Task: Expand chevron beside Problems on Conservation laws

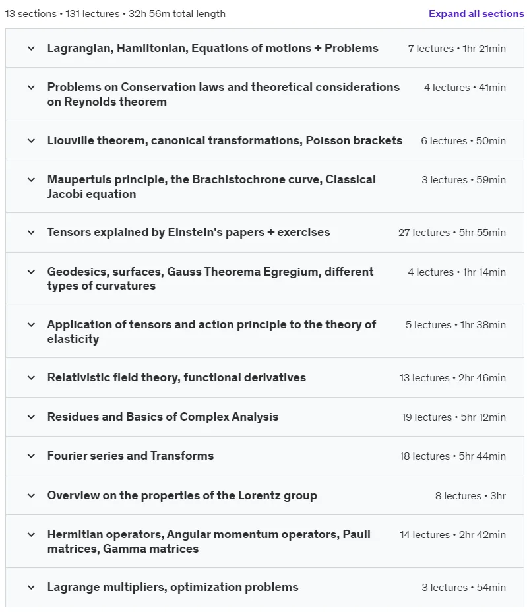Action: coord(31,87)
